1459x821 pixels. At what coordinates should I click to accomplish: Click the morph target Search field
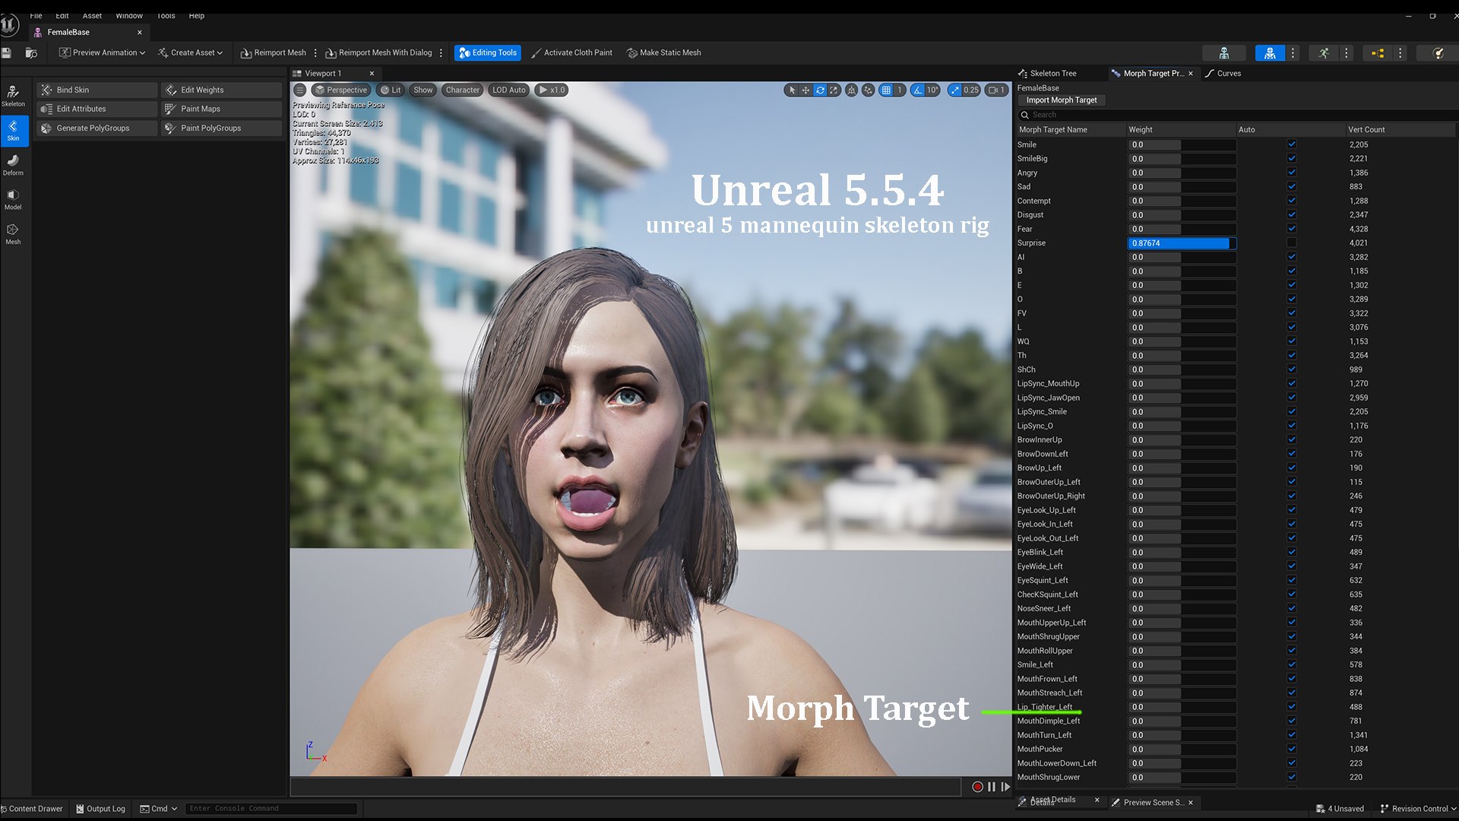[1237, 115]
